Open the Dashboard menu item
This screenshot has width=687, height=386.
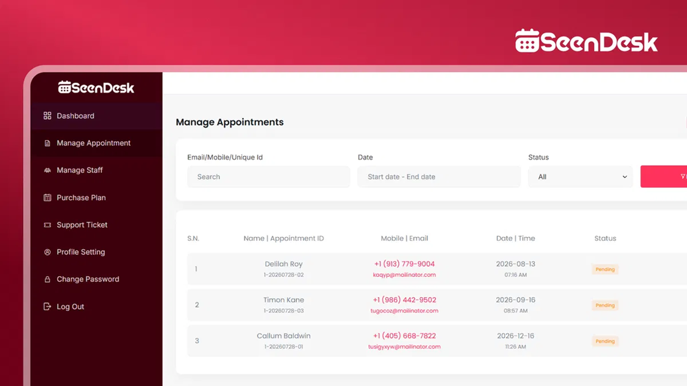96,116
